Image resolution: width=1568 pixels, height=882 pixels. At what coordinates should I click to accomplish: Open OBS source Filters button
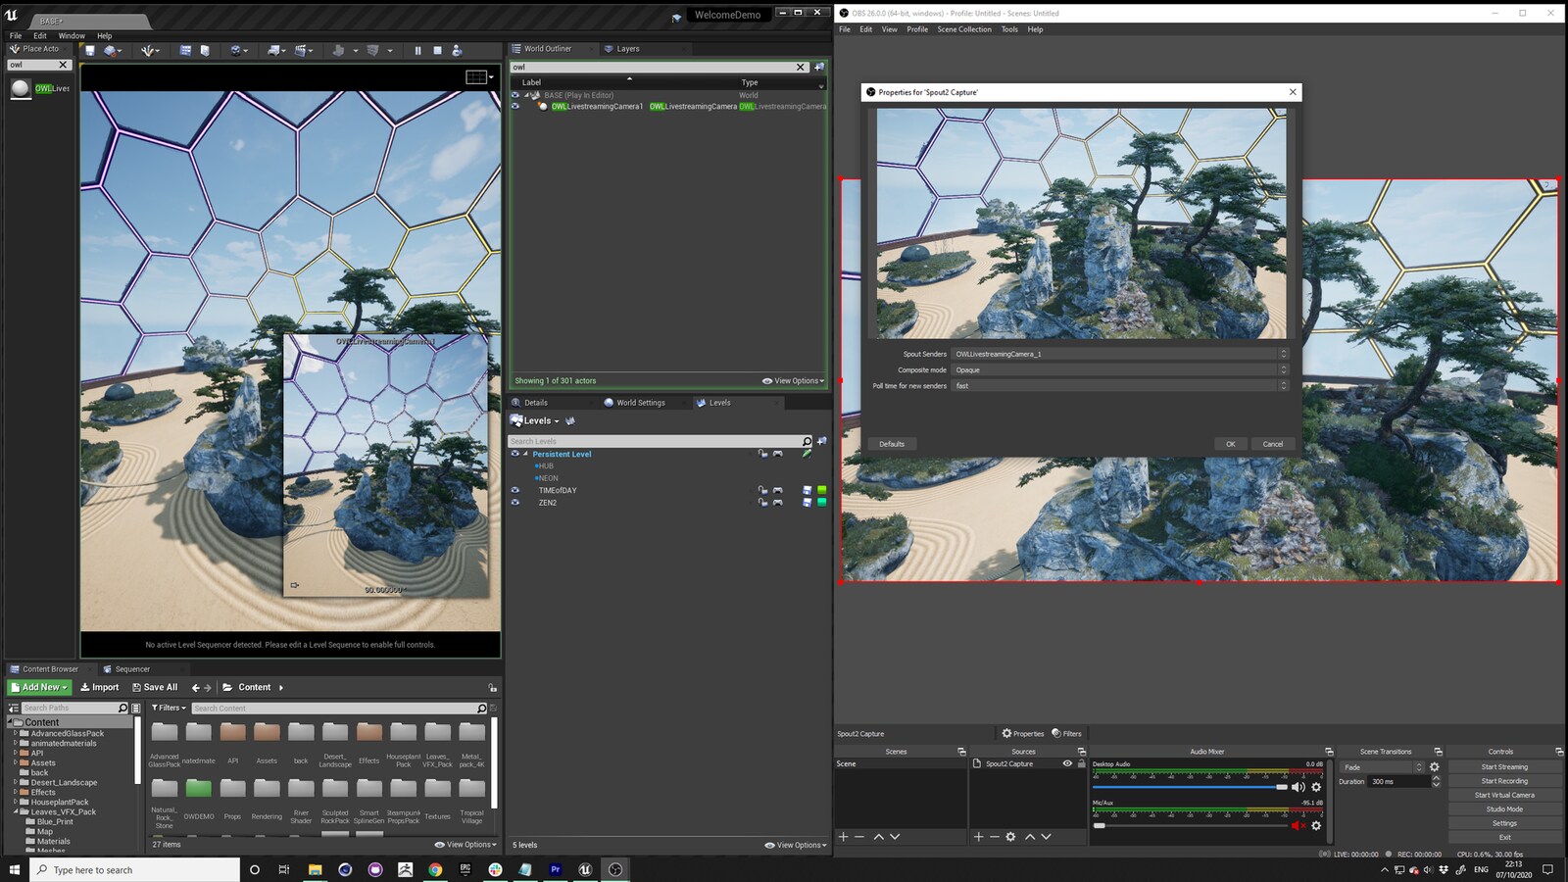pyautogui.click(x=1066, y=733)
